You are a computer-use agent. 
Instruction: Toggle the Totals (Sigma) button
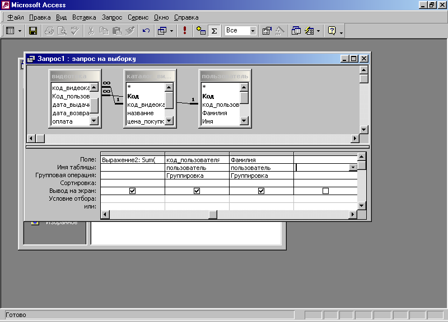214,31
